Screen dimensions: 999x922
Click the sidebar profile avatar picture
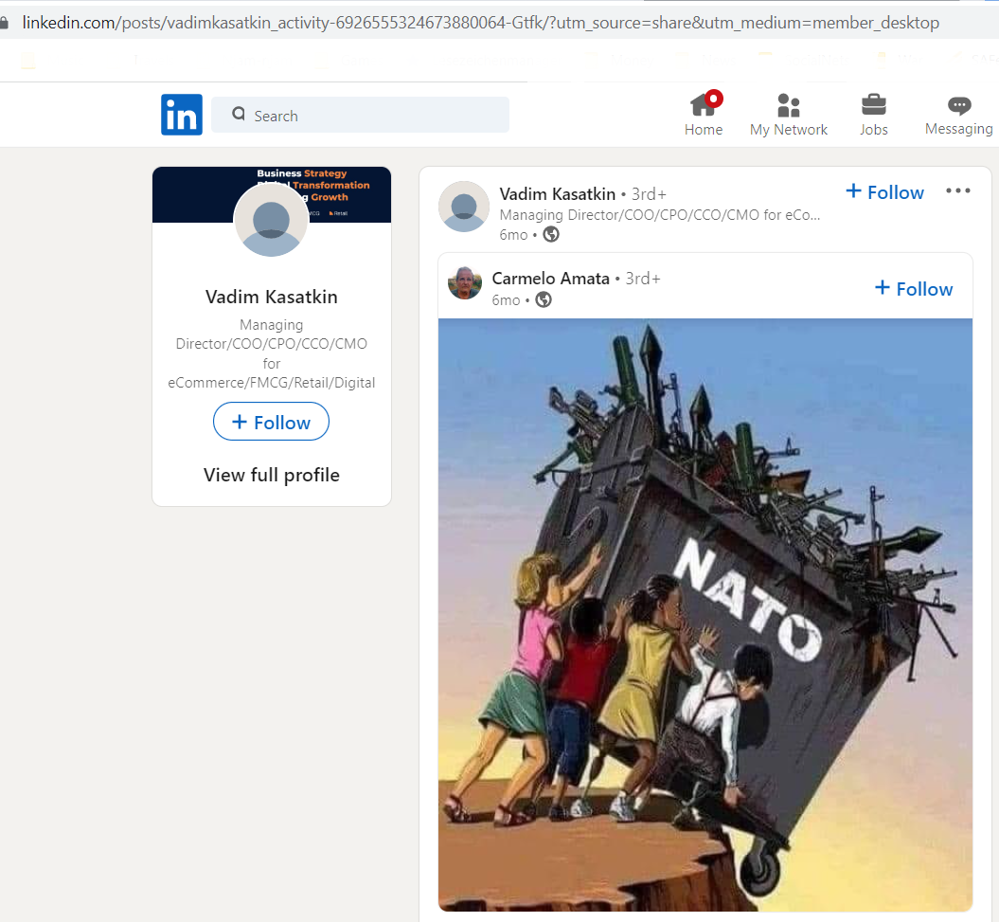pyautogui.click(x=271, y=220)
